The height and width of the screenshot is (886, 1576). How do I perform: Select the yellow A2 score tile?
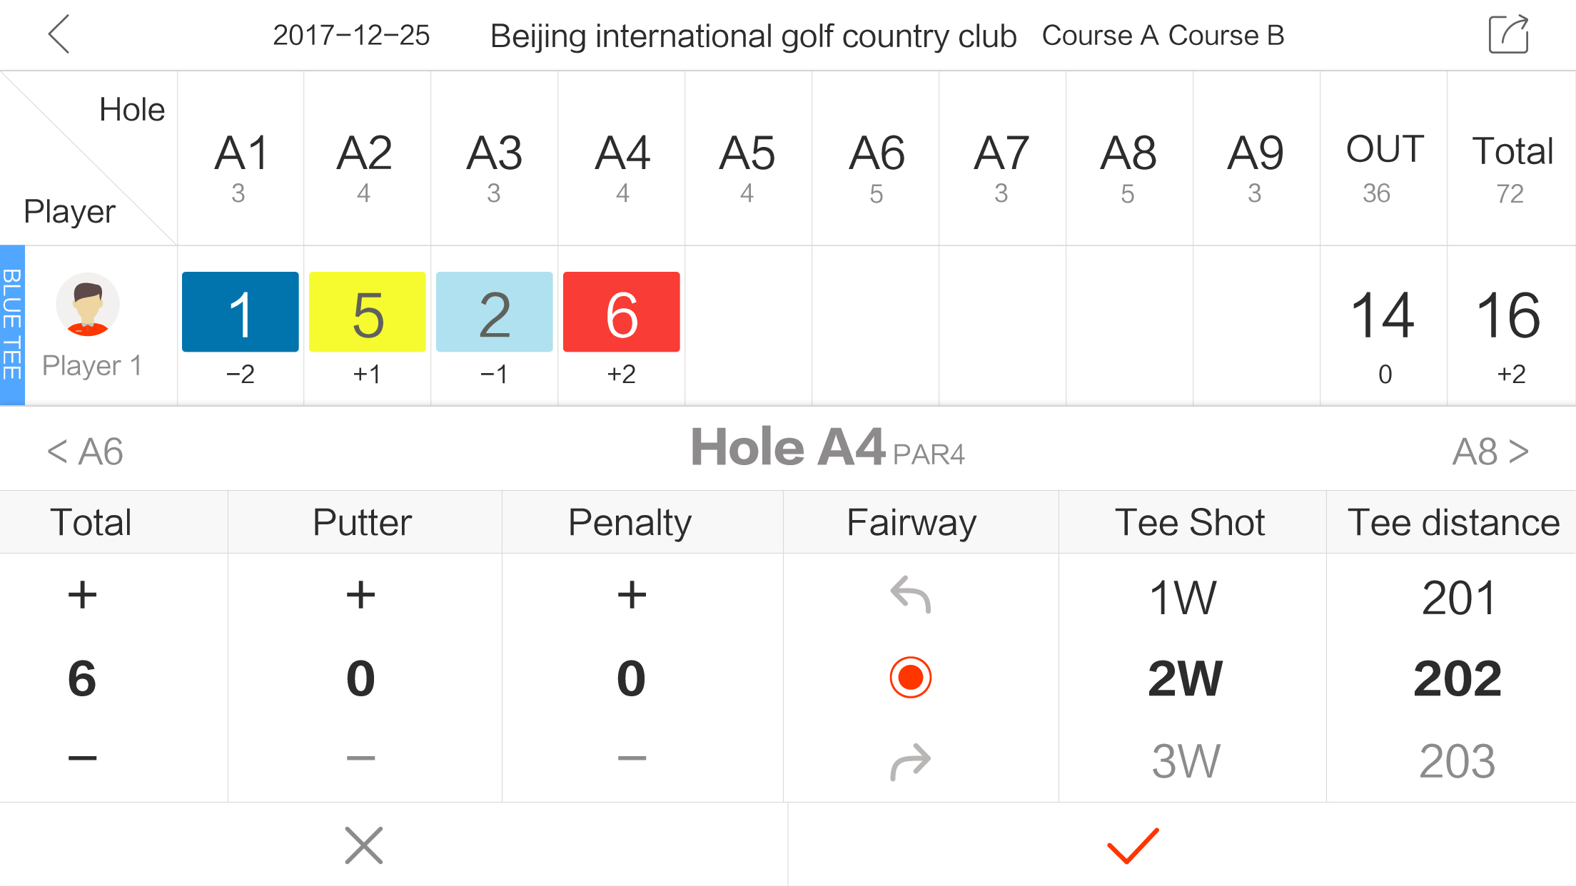tap(368, 312)
